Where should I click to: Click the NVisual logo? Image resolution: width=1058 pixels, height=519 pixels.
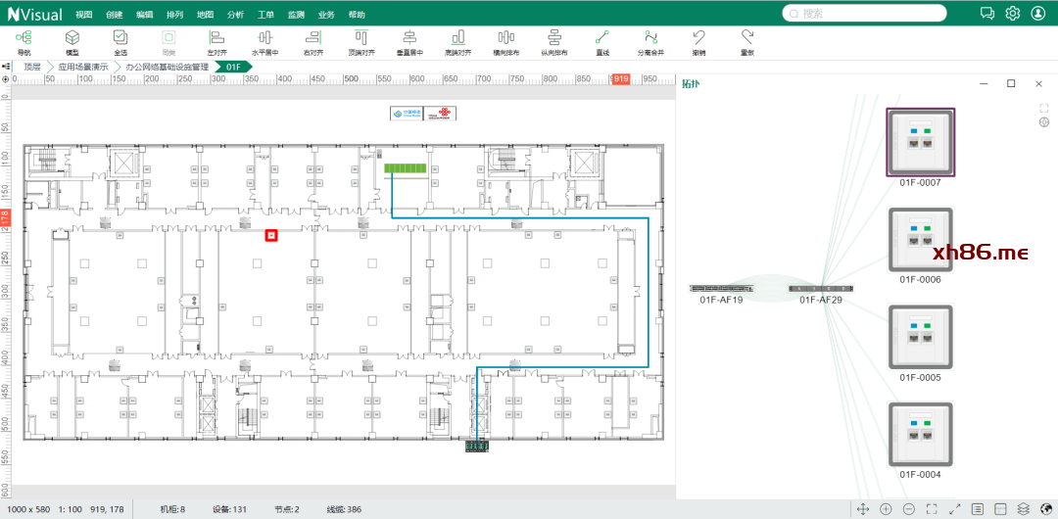coord(34,14)
